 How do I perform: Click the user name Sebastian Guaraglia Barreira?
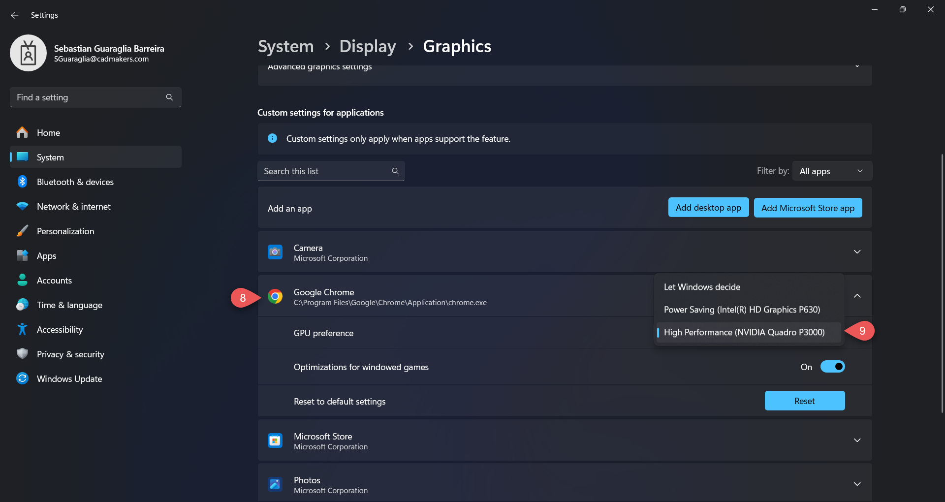(109, 48)
